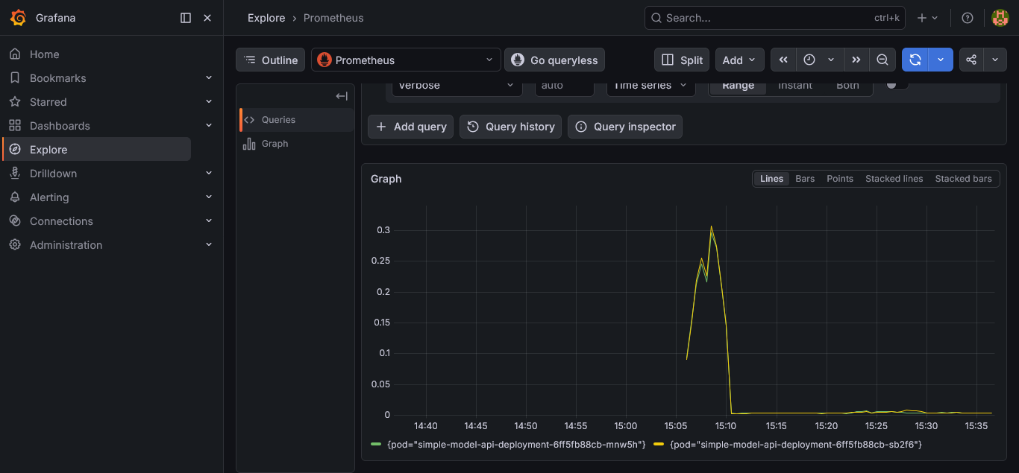The width and height of the screenshot is (1019, 473).
Task: Open the Prometheus data source picker
Action: point(407,60)
